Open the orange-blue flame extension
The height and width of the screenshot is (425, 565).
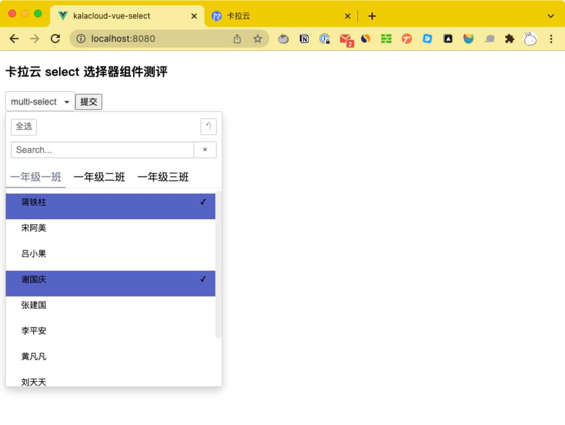click(366, 39)
